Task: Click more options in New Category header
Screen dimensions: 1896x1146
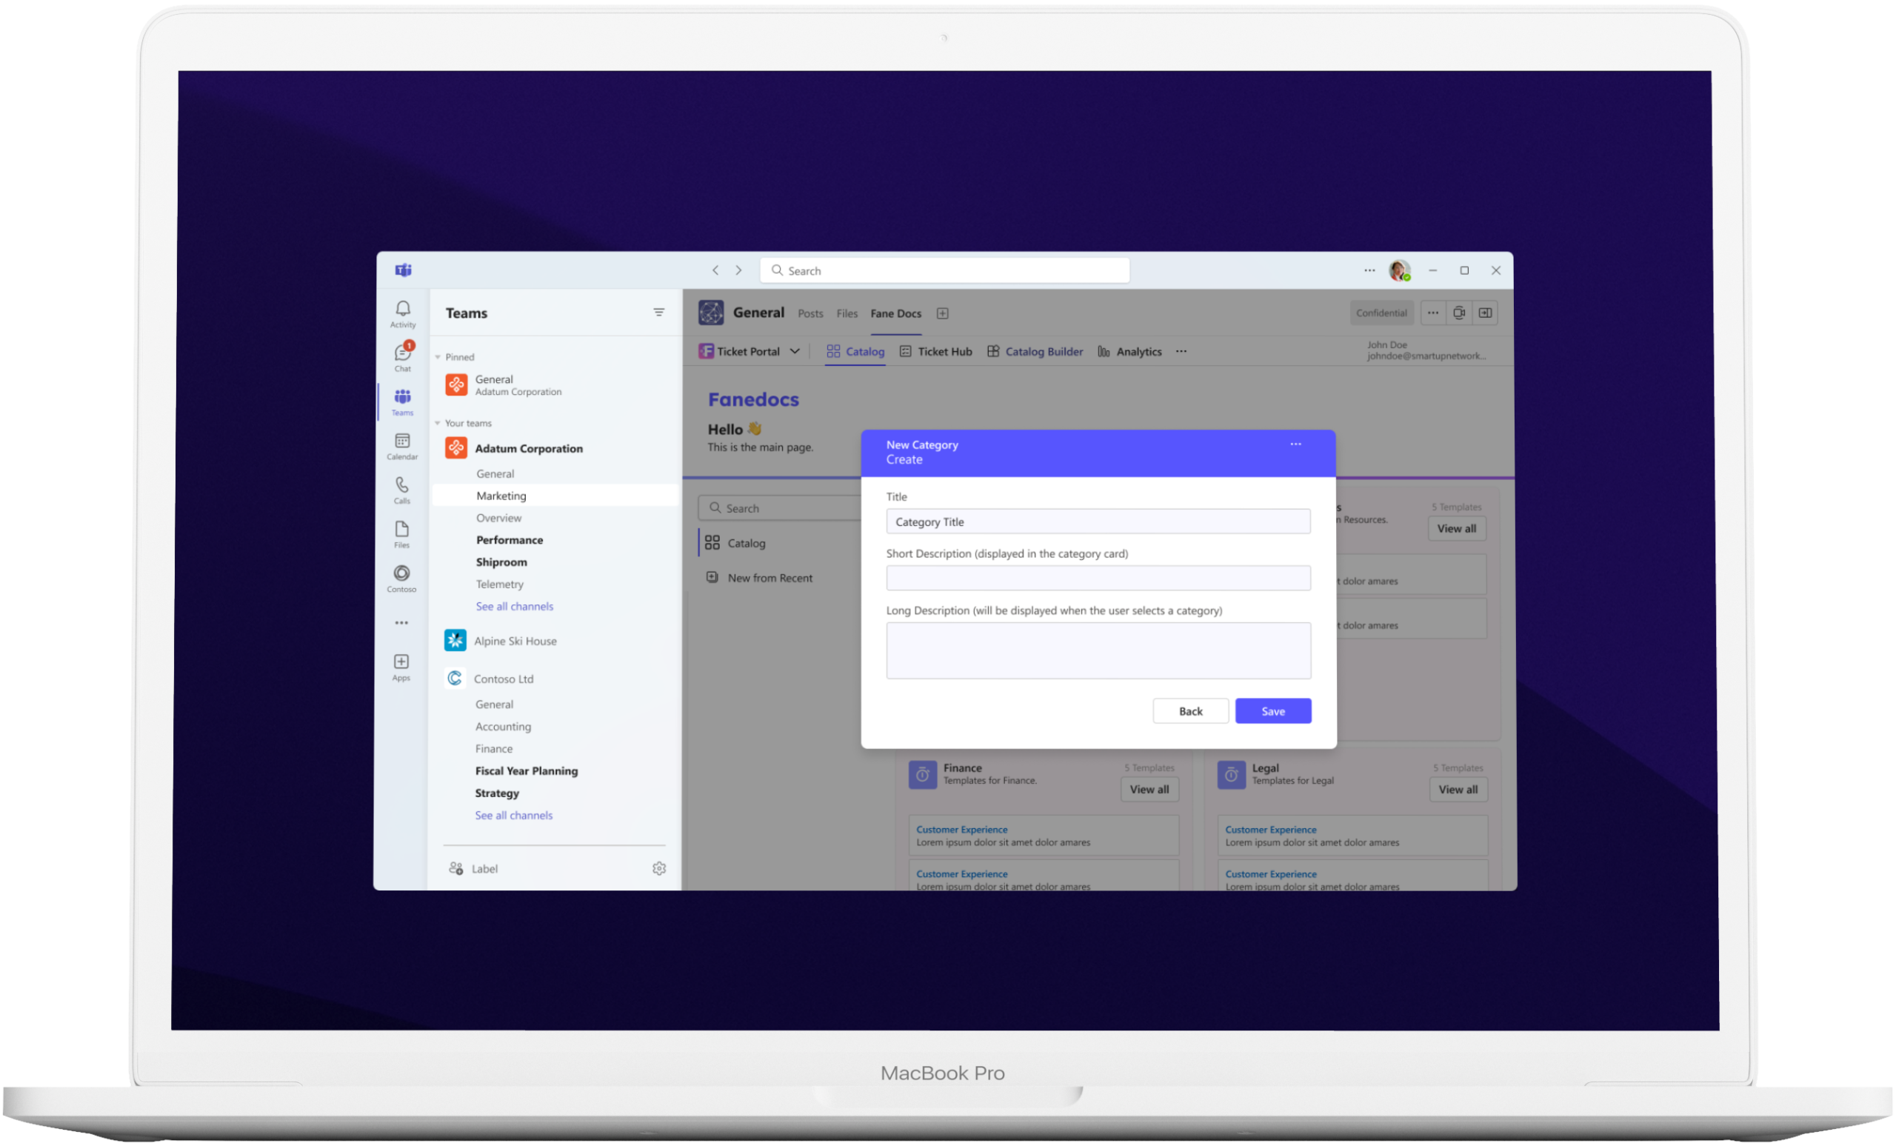Action: click(x=1296, y=444)
